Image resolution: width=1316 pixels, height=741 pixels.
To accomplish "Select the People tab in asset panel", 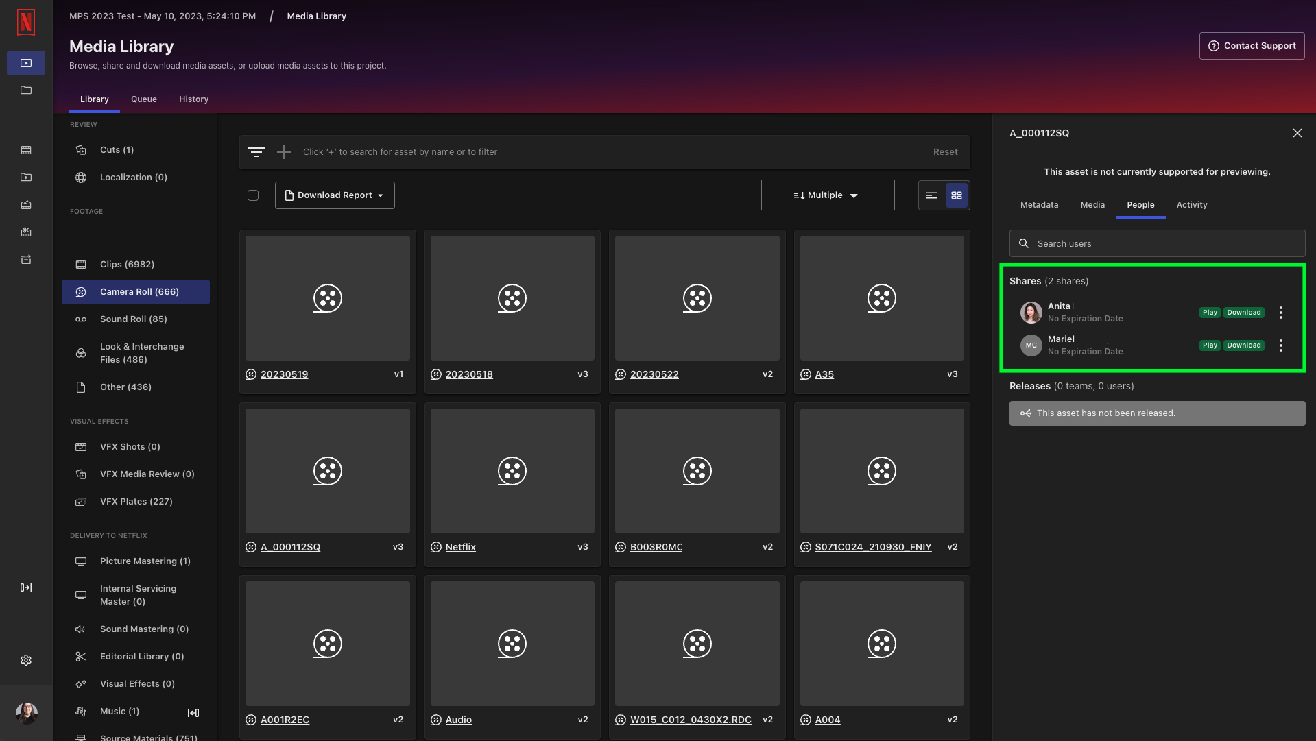I will (1140, 205).
